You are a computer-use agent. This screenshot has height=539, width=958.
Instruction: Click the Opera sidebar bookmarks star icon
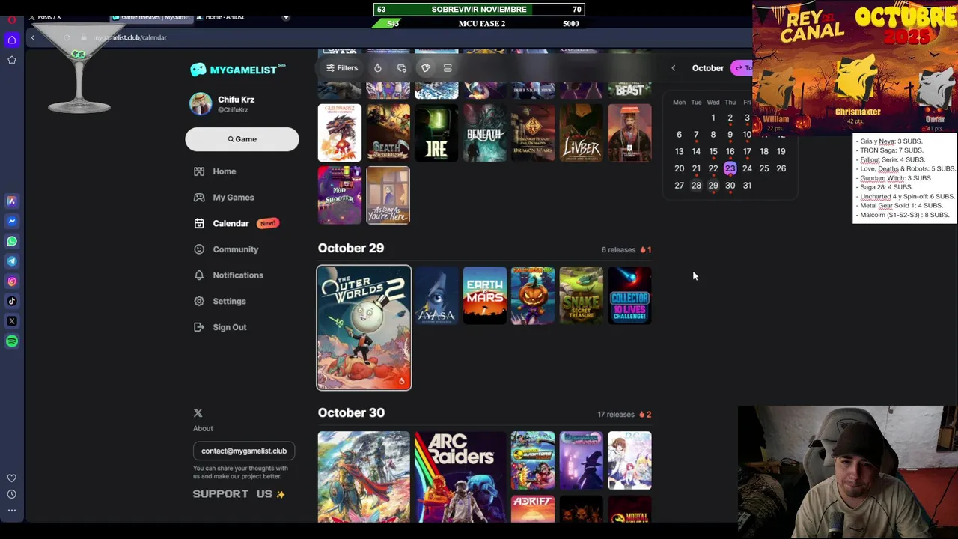click(12, 60)
